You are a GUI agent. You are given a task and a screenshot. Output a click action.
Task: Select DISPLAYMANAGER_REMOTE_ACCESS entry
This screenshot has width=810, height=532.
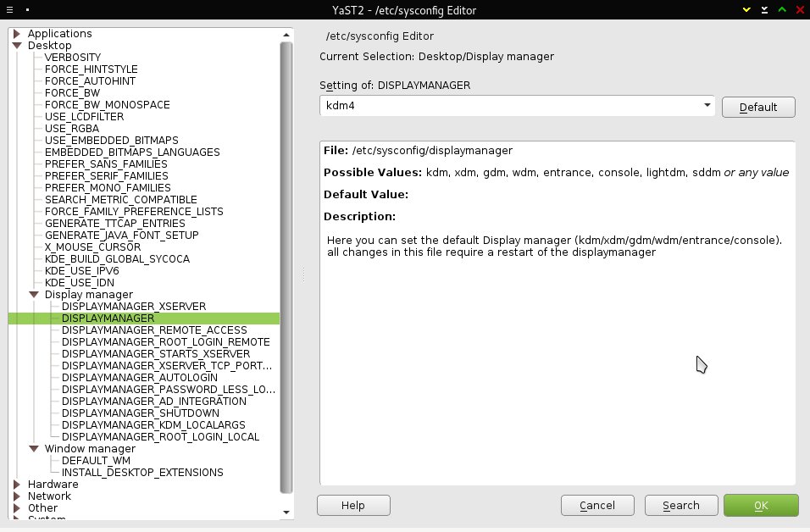click(x=154, y=330)
